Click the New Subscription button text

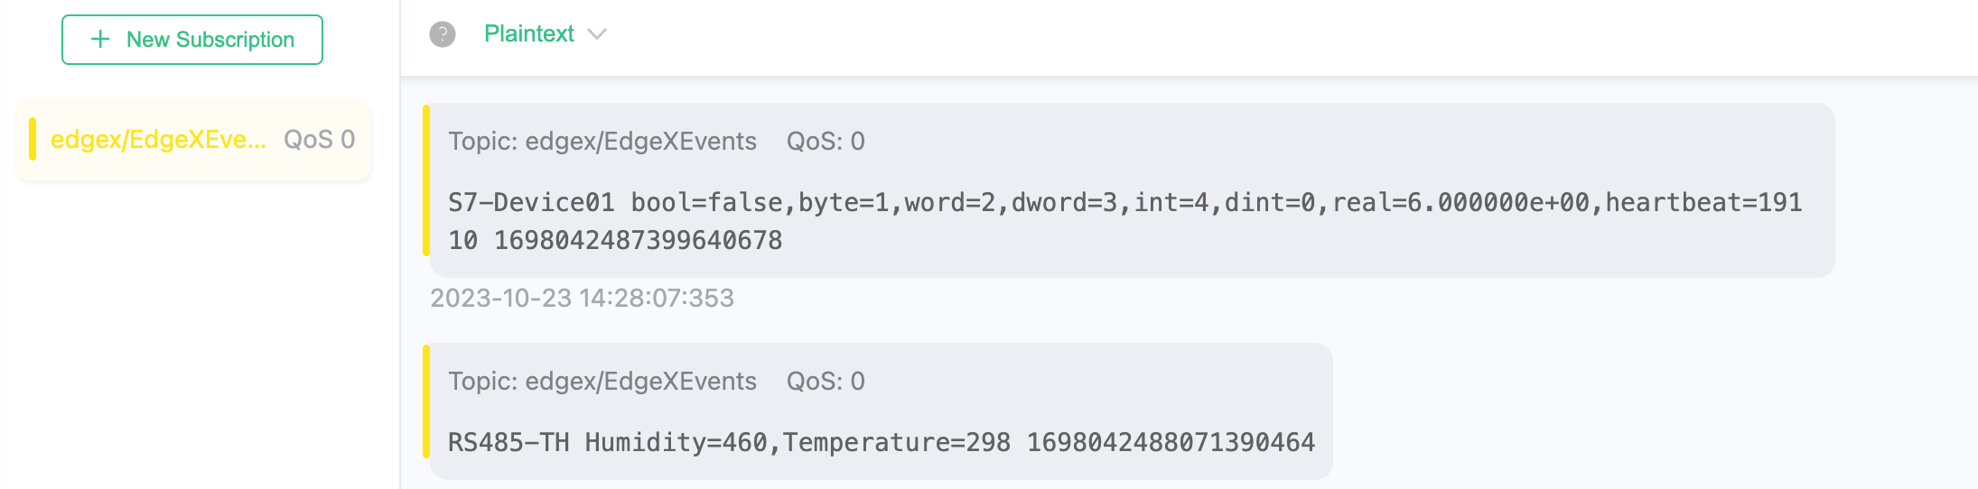tap(210, 40)
